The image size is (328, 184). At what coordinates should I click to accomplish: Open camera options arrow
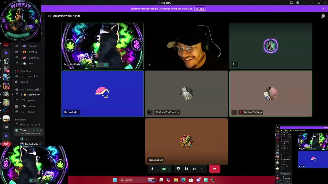(x=169, y=169)
